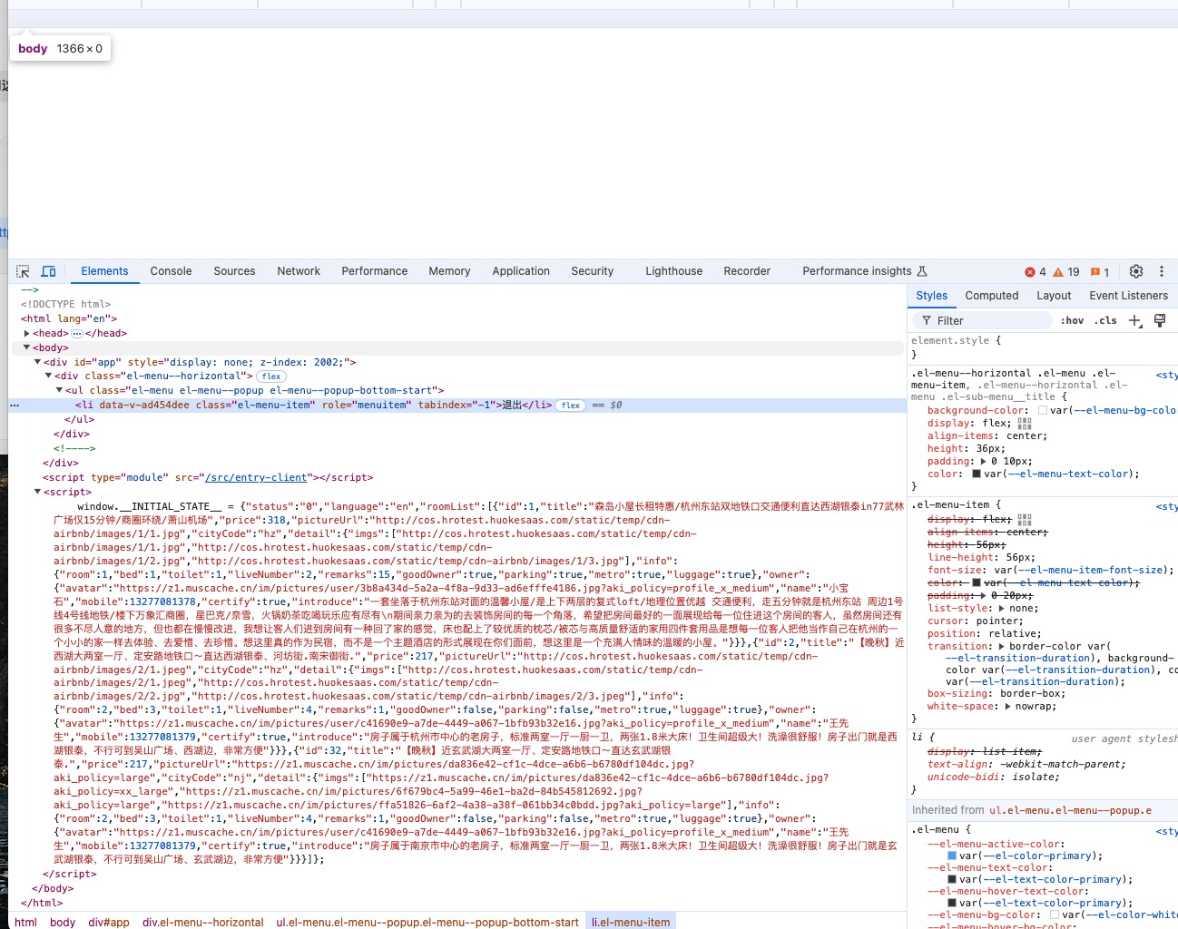This screenshot has height=929, width=1178.
Task: Switch to the Network tab
Action: click(299, 271)
